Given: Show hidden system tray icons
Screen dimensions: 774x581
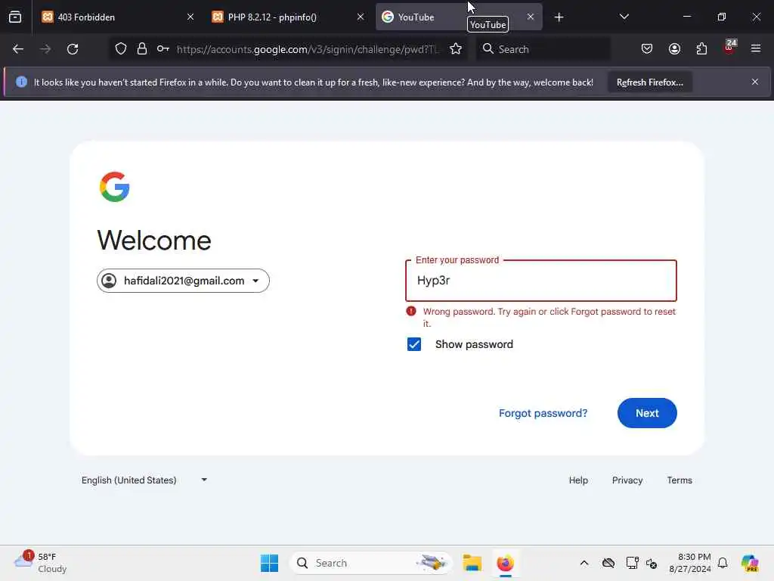Looking at the screenshot, I should coord(584,563).
